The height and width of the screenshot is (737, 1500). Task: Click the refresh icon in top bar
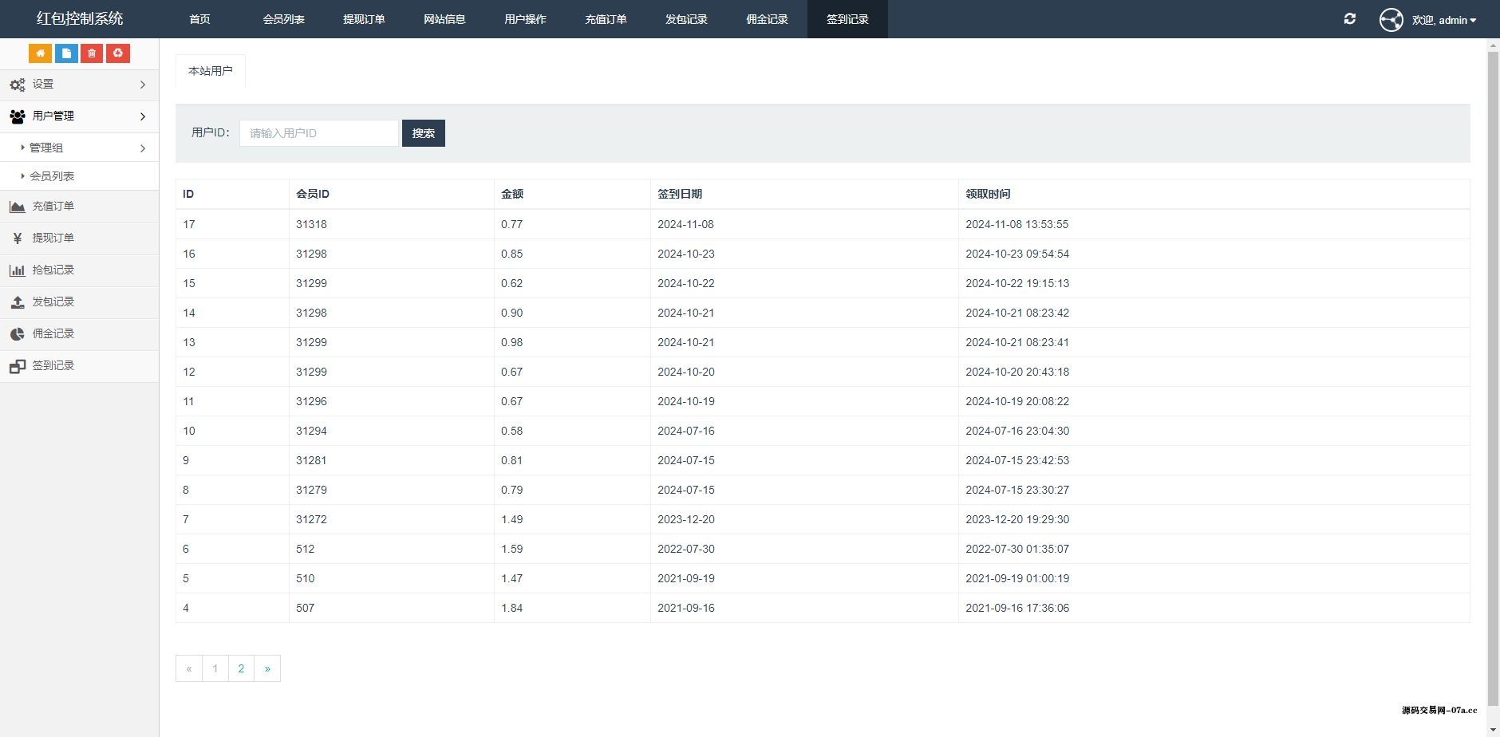tap(1349, 19)
